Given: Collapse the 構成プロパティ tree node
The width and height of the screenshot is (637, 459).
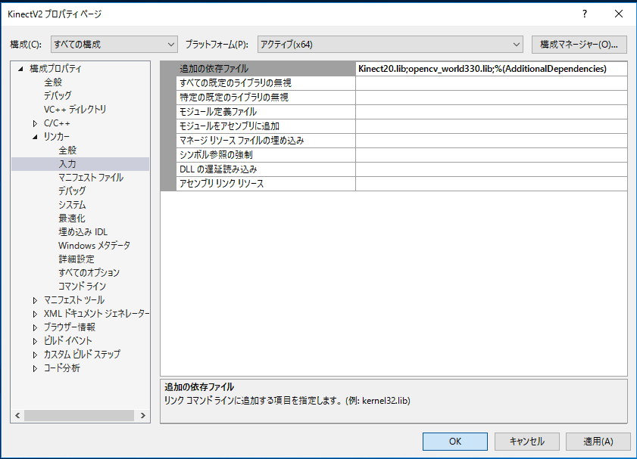Looking at the screenshot, I should coord(21,69).
